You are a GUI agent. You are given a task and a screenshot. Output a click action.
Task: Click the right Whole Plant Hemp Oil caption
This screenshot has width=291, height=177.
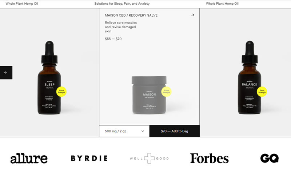click(x=222, y=4)
